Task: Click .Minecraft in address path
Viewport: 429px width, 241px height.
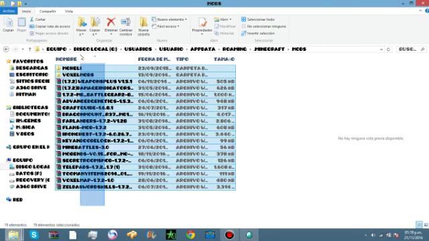Action: point(269,49)
